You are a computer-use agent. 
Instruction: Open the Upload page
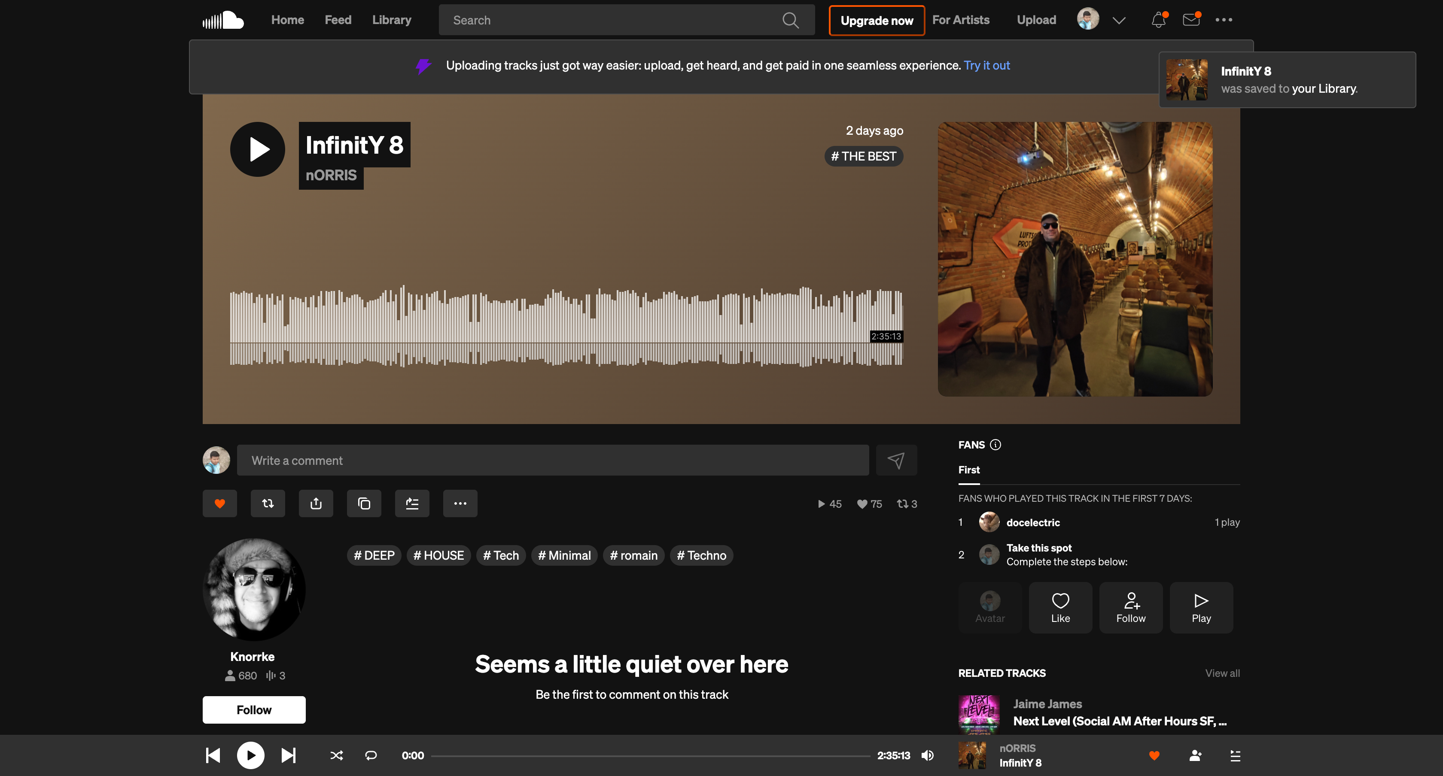tap(1036, 20)
